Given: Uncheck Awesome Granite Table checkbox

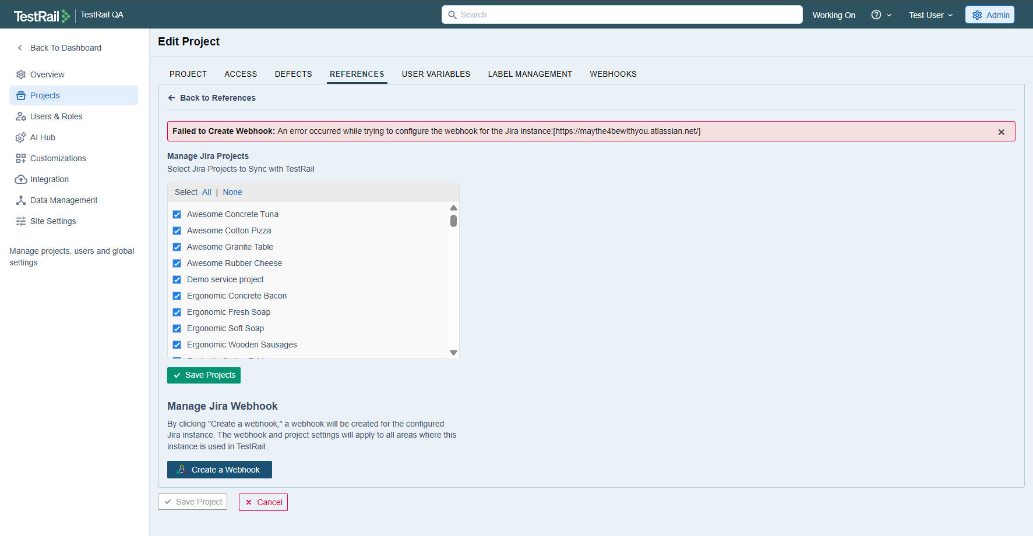Looking at the screenshot, I should pyautogui.click(x=177, y=247).
